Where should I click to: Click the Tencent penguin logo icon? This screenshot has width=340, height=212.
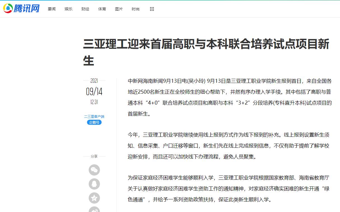tap(8, 9)
